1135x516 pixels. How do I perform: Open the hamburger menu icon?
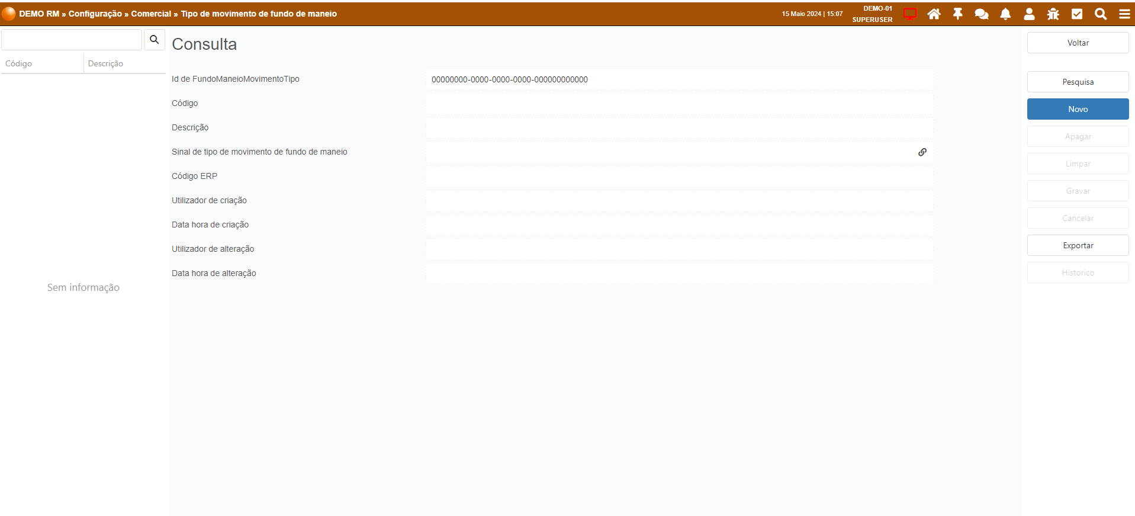[1124, 14]
